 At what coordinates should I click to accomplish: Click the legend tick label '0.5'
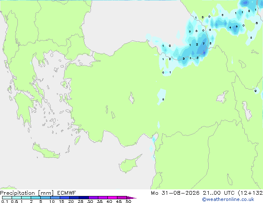point(15,201)
